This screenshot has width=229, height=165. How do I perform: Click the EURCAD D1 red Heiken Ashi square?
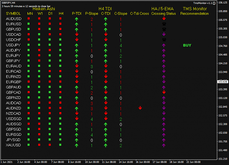50,71
